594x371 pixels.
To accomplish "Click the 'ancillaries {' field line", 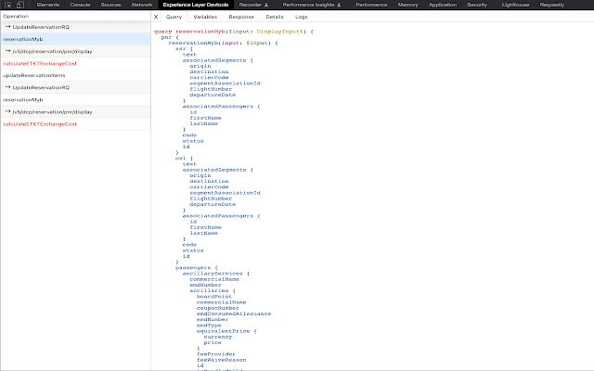I will tap(213, 290).
